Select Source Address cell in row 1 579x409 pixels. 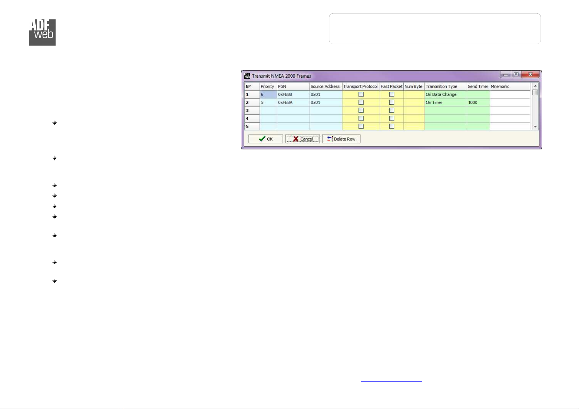326,94
